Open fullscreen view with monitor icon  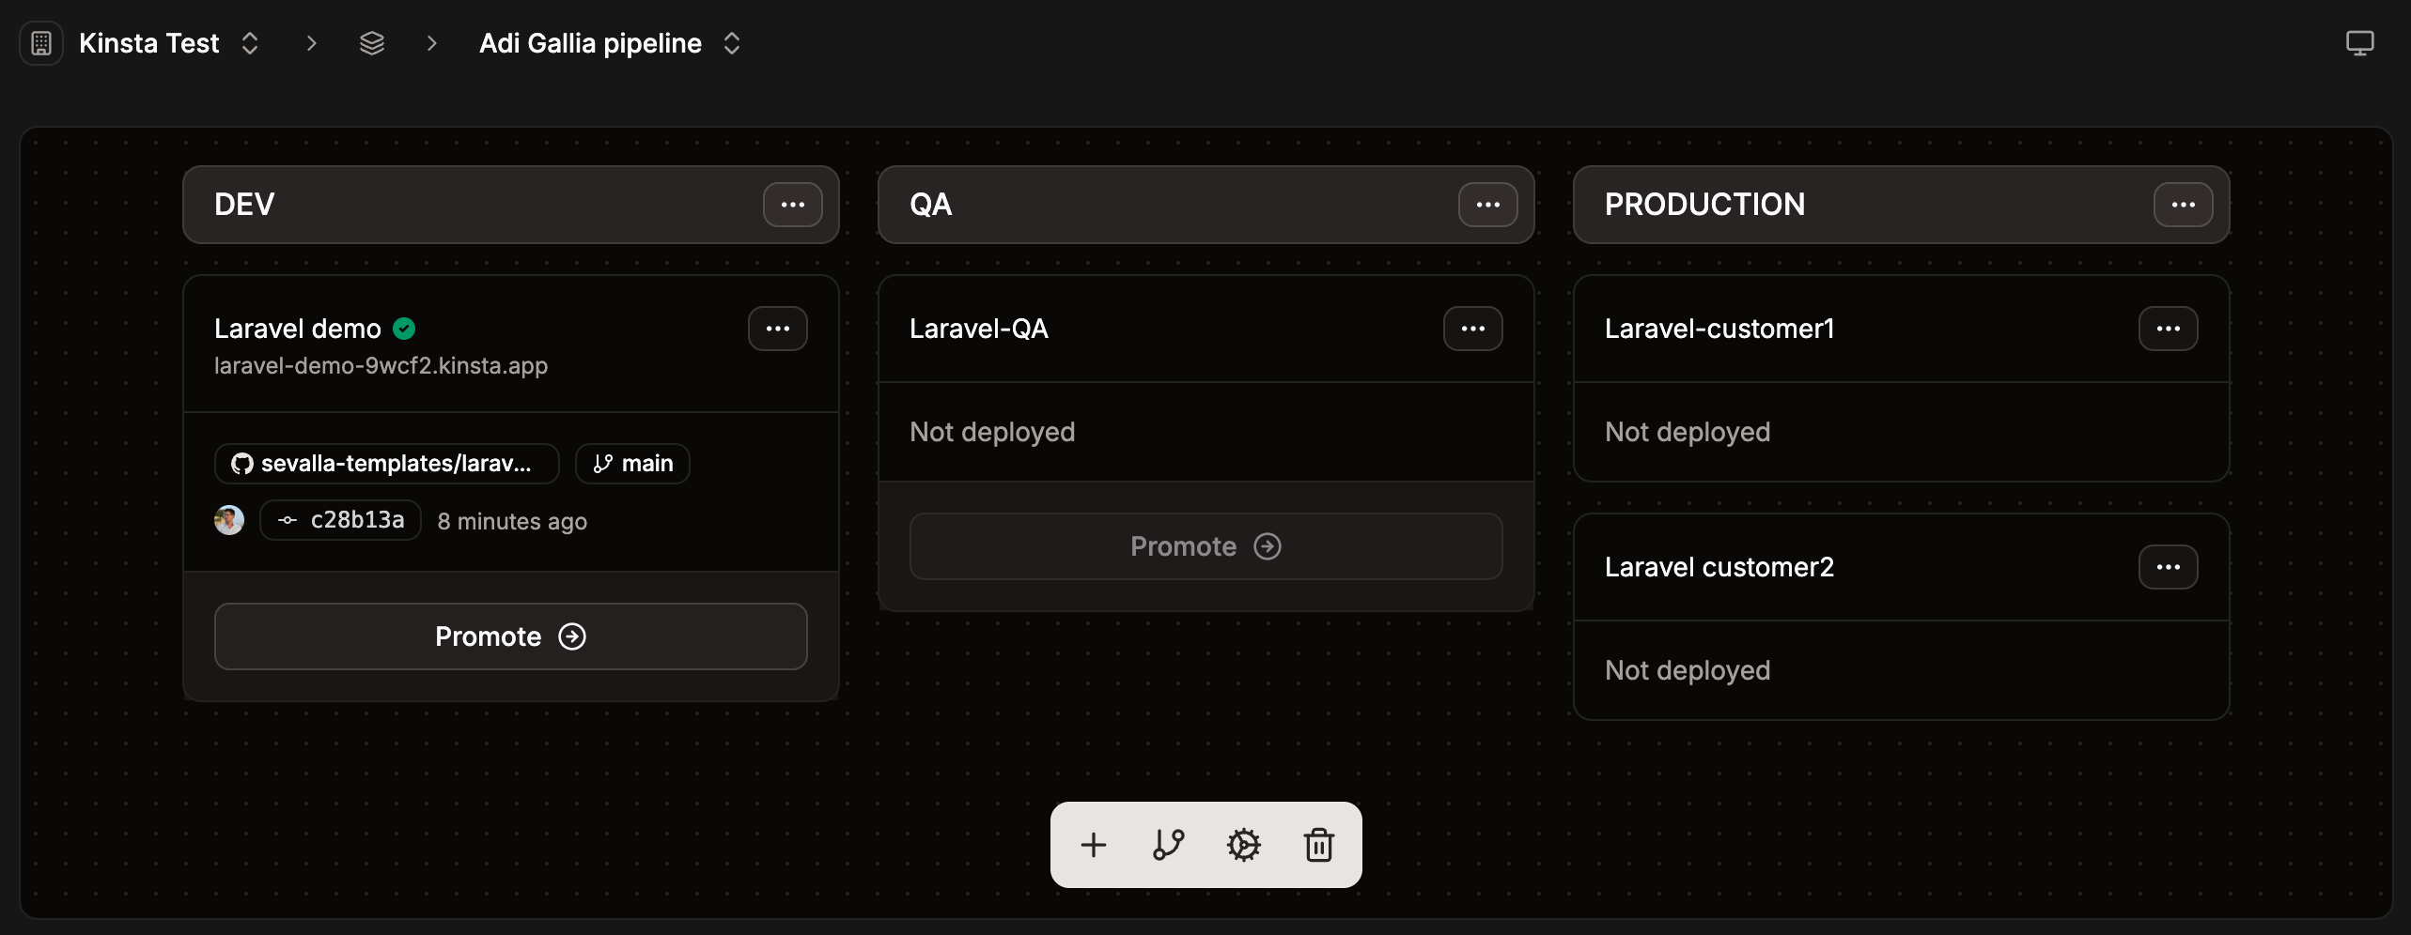coord(2360,42)
